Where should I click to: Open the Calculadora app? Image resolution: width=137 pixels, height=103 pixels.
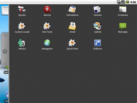point(72,11)
